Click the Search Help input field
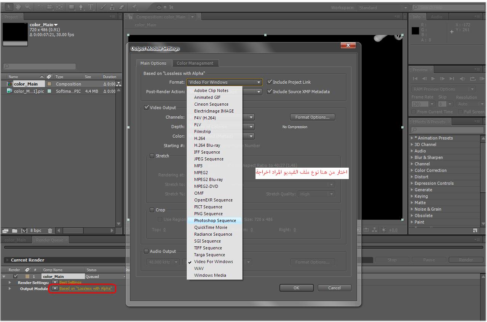 tap(448, 7)
